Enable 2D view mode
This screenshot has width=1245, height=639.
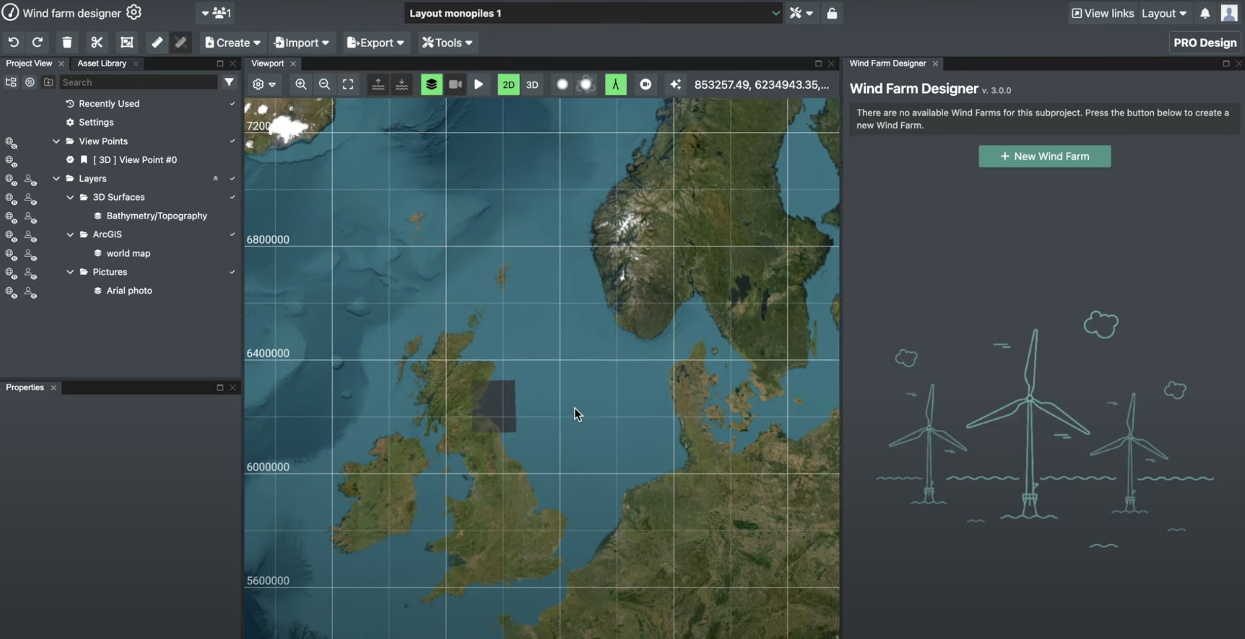pyautogui.click(x=508, y=85)
